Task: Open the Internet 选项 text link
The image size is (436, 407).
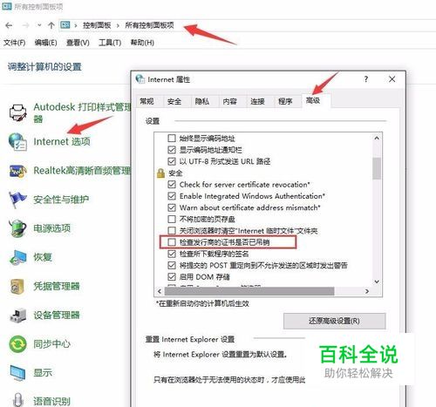Action: click(62, 142)
